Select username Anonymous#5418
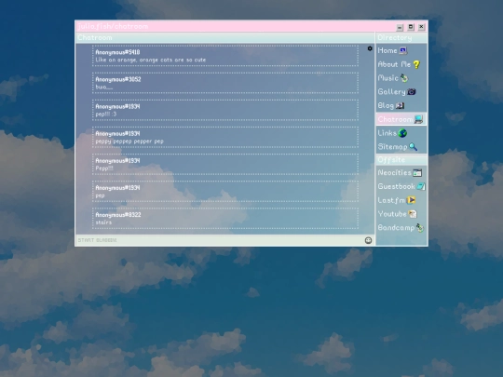This screenshot has width=503, height=377. click(x=117, y=52)
